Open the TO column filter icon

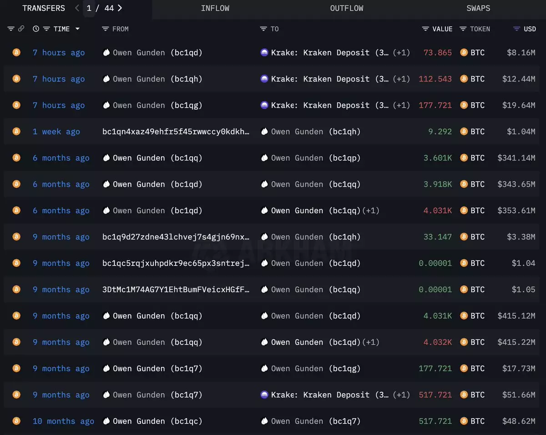(x=263, y=29)
